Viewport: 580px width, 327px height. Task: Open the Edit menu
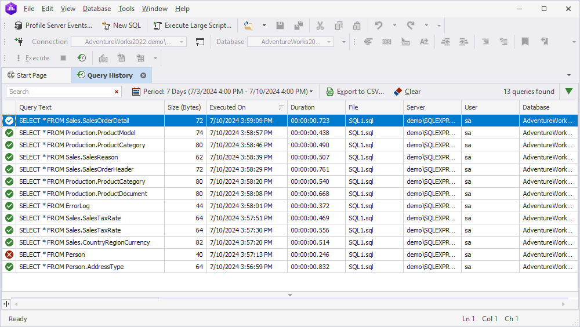[x=48, y=9]
